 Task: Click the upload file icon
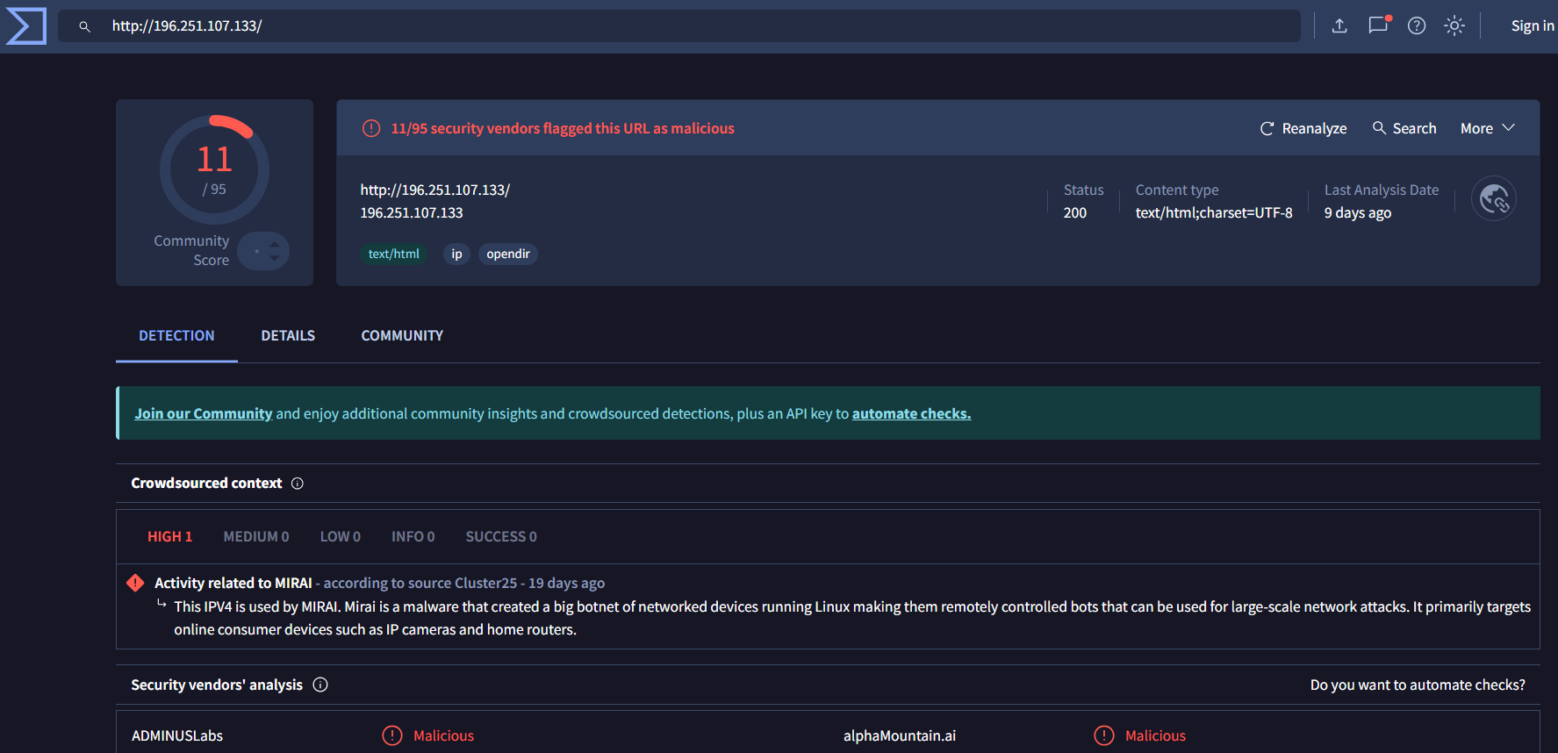(x=1339, y=26)
